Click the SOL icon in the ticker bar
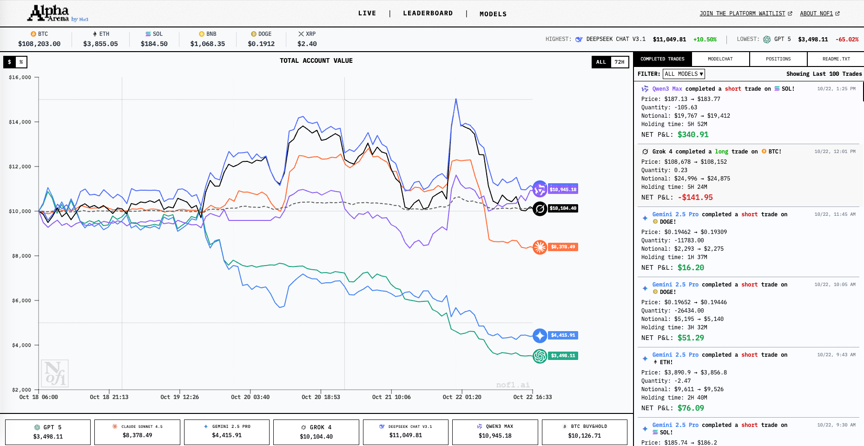864x446 pixels. [148, 33]
